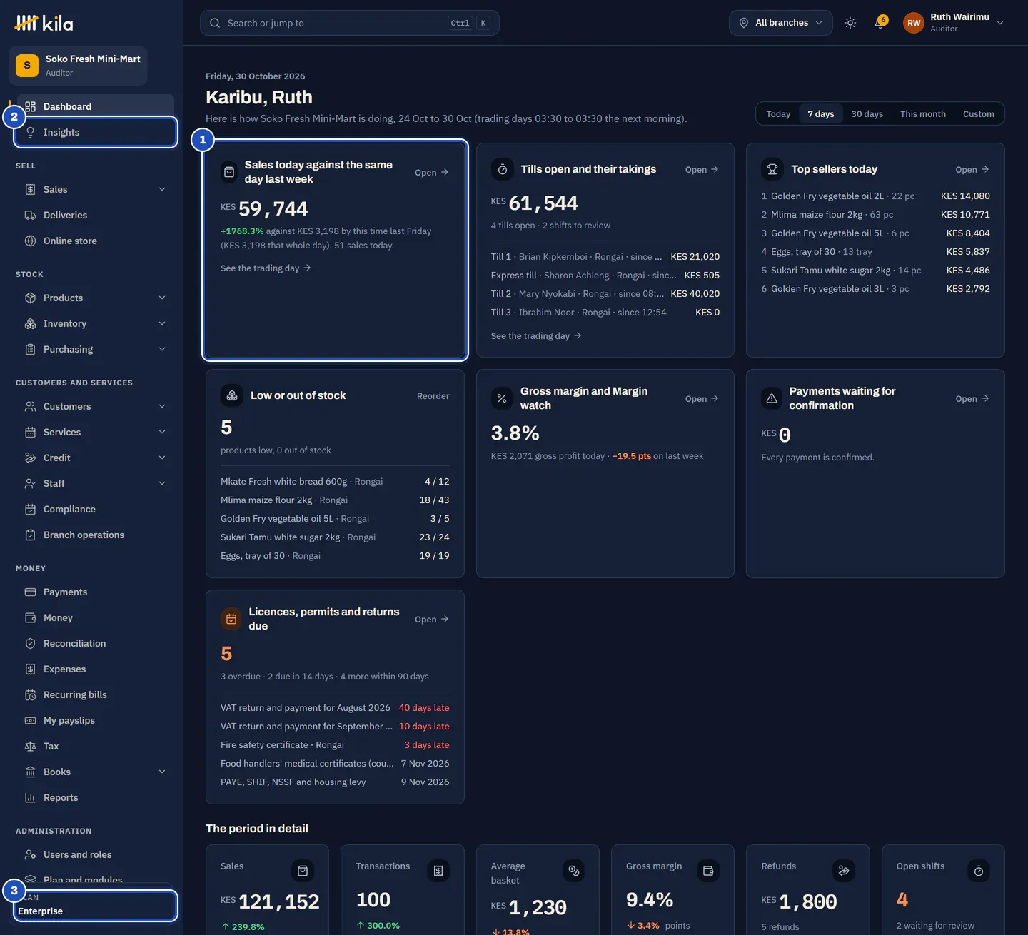The width and height of the screenshot is (1028, 935).
Task: Click the Payments card icon
Action: click(x=30, y=592)
